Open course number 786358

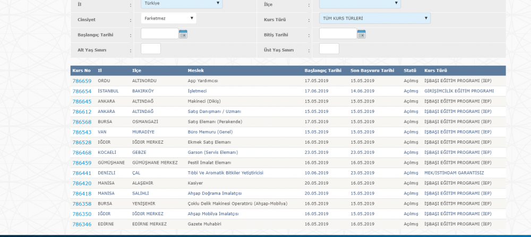point(82,204)
